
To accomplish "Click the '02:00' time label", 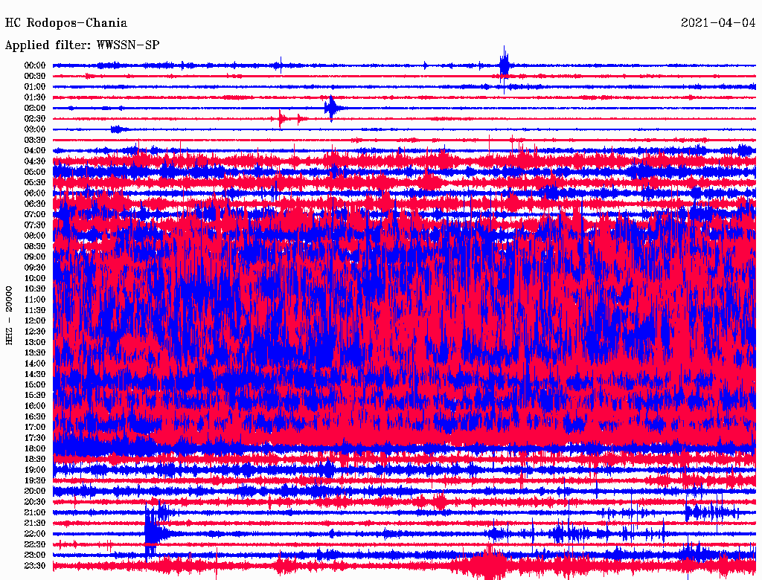I will point(34,109).
